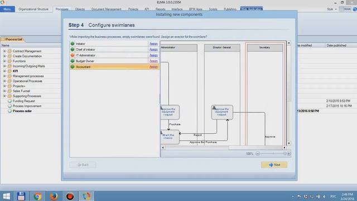Select the Attach the invoice task node
The width and height of the screenshot is (357, 201).
170,137
